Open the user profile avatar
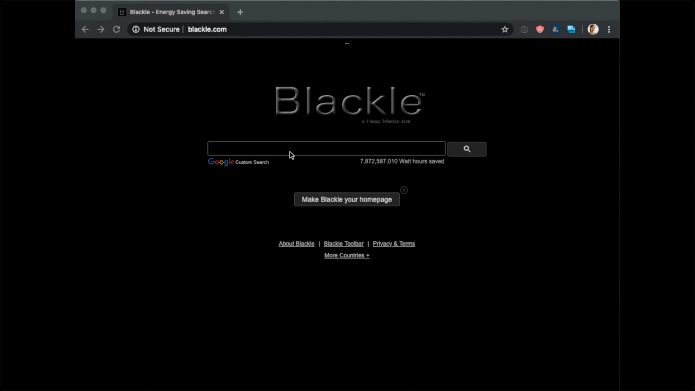The width and height of the screenshot is (695, 391). coord(593,30)
